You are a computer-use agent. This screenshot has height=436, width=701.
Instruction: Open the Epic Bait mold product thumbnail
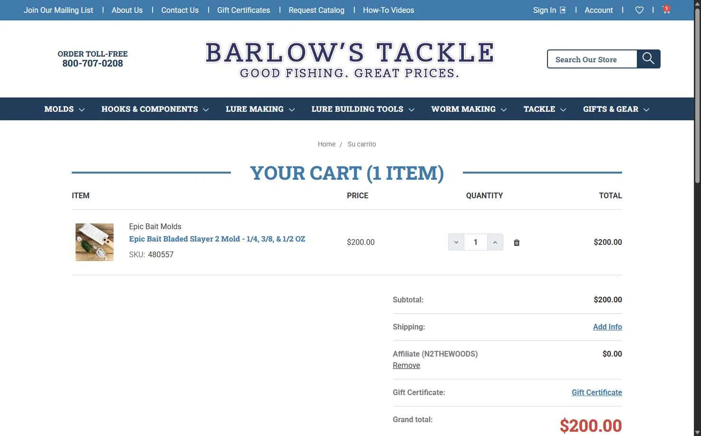click(95, 242)
